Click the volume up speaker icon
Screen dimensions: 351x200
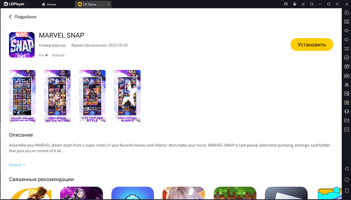(x=346, y=30)
